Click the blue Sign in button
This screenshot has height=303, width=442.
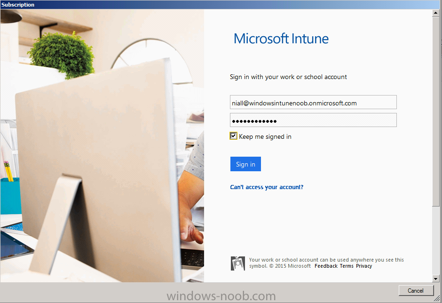pos(245,164)
